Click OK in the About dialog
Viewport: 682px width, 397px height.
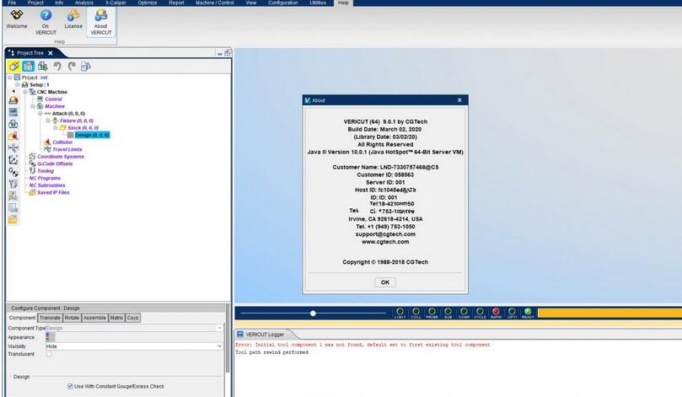(385, 282)
